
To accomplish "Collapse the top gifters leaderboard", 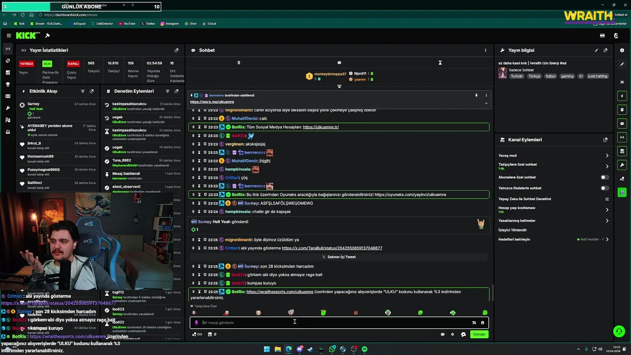I will [339, 87].
